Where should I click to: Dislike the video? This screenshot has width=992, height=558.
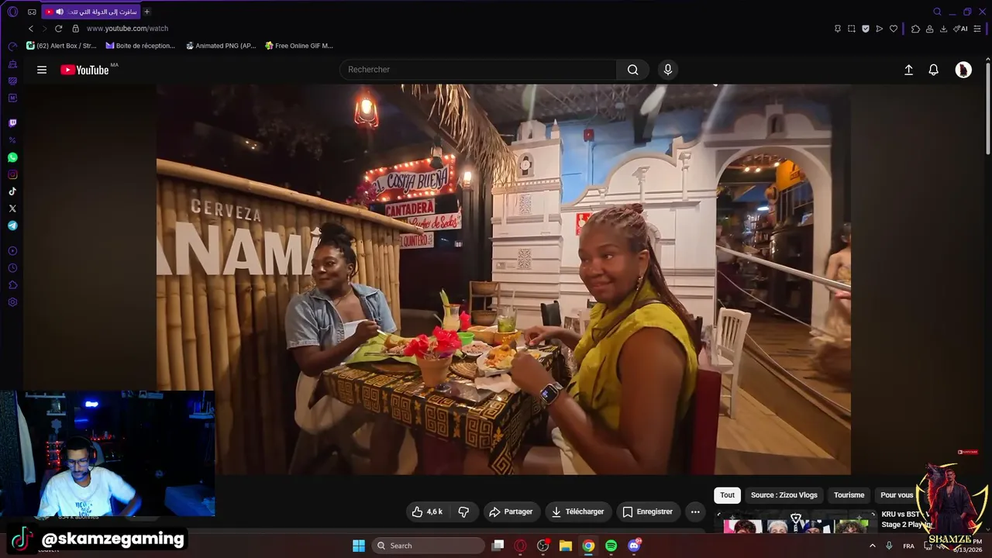click(463, 511)
